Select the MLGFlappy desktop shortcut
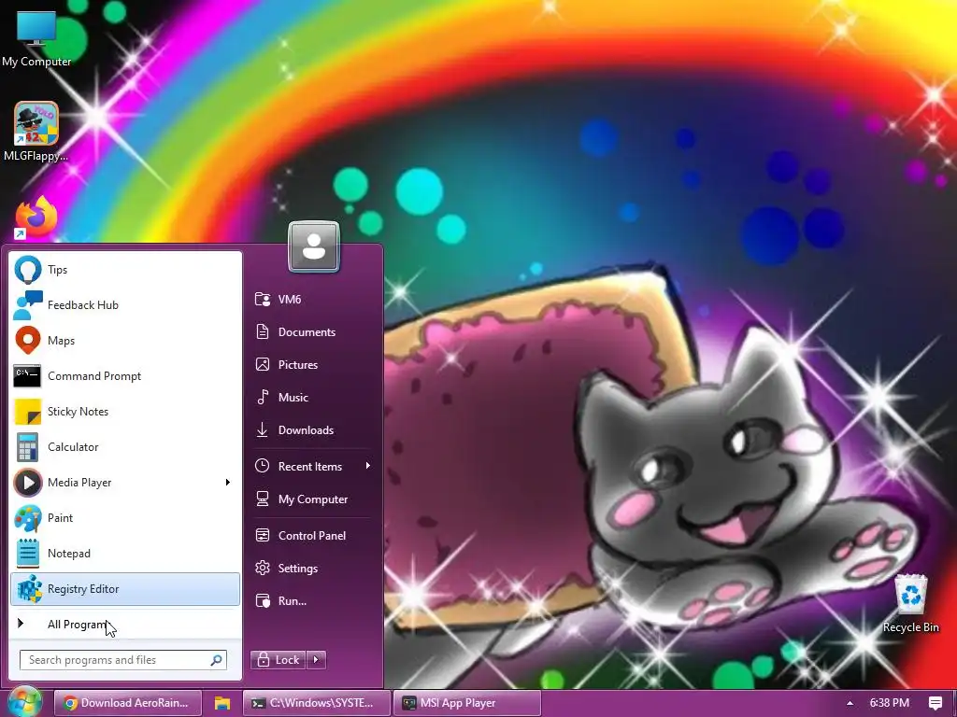 click(x=36, y=132)
